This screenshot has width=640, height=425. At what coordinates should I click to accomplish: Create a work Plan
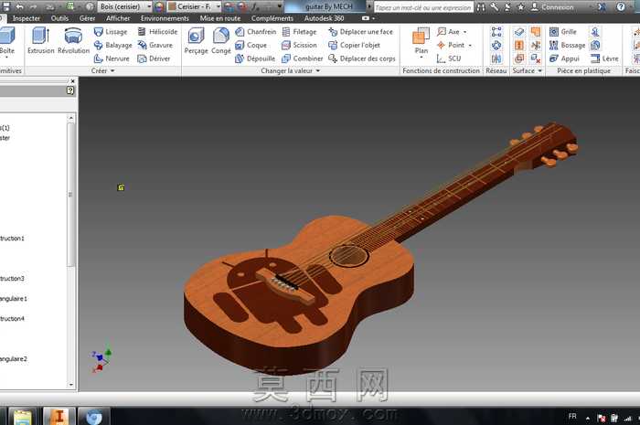[x=421, y=41]
